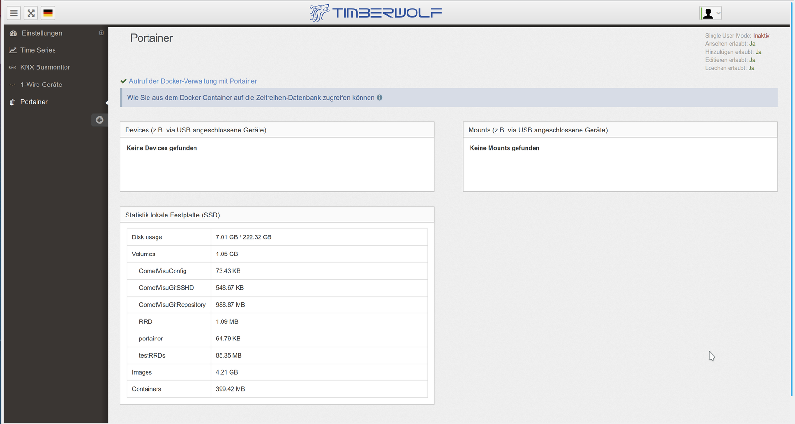The image size is (795, 424).
Task: Expand the Einstellungen plus icon
Action: [101, 33]
